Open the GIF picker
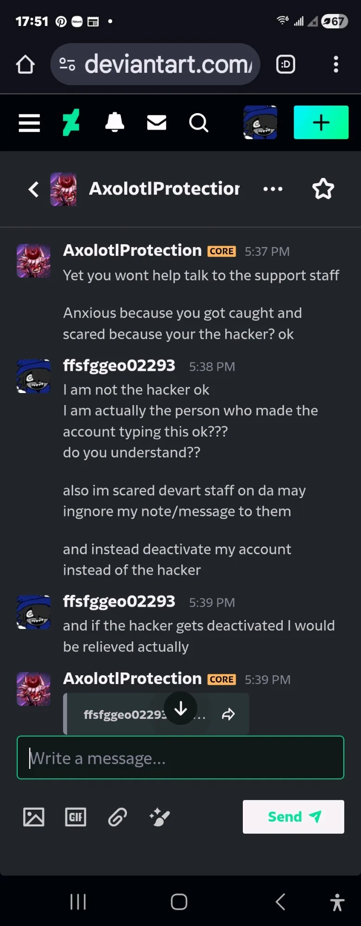The height and width of the screenshot is (926, 361). point(76,817)
